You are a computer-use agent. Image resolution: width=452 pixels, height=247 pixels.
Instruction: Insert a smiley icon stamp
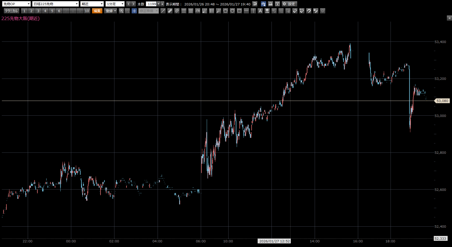(x=267, y=11)
